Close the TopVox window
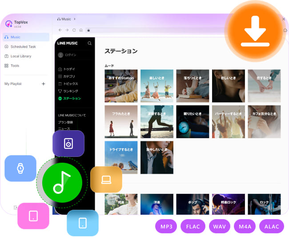This screenshot has height=240, width=289. click(284, 19)
